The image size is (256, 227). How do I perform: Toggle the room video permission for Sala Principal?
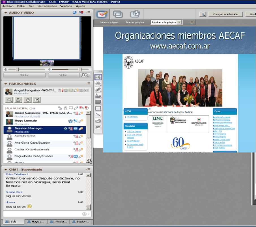(x=66, y=108)
